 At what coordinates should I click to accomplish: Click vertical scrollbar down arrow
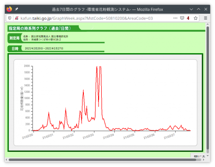coord(207,156)
